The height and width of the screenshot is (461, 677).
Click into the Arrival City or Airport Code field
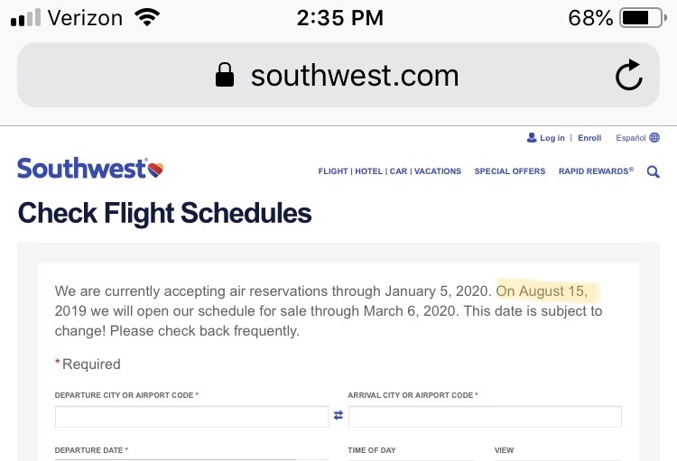click(485, 416)
